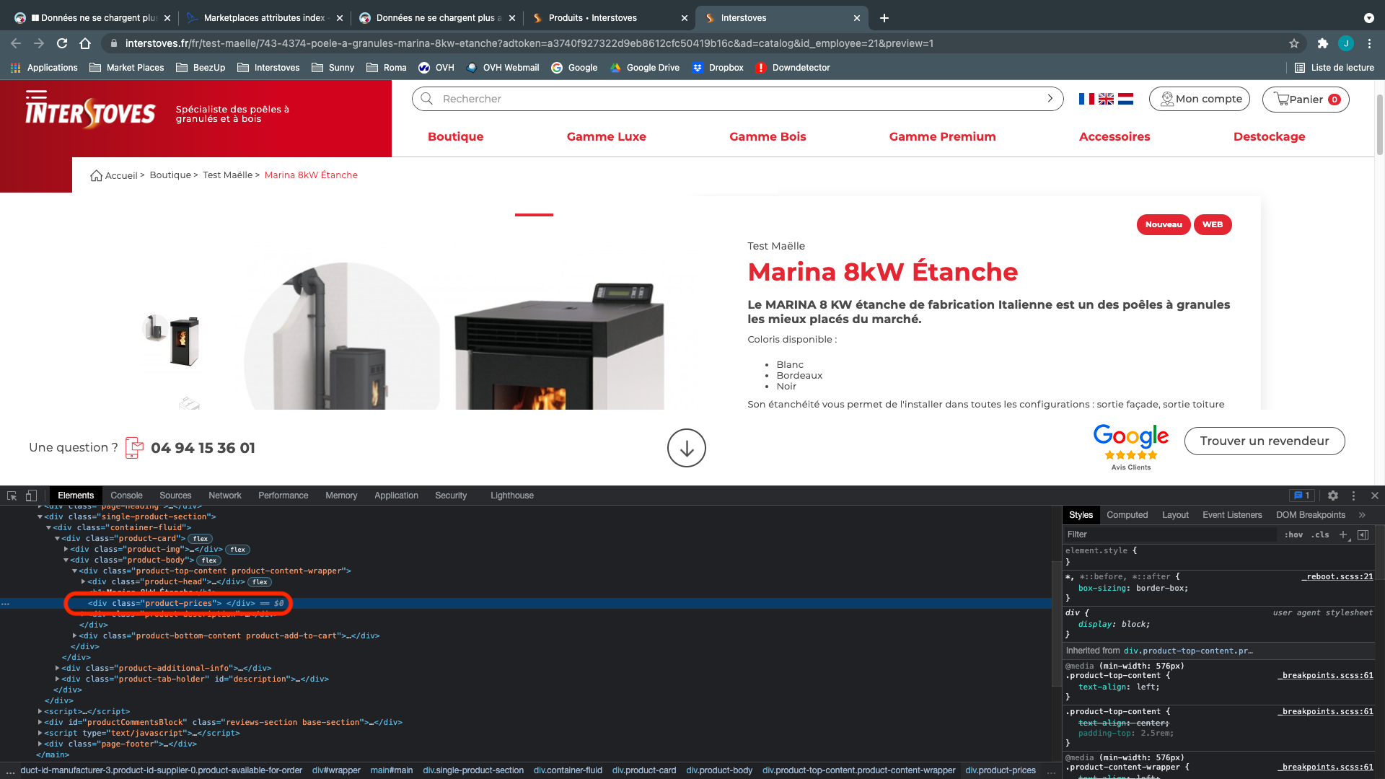Open Liste de lecture reading list
The height and width of the screenshot is (779, 1385).
pyautogui.click(x=1335, y=68)
